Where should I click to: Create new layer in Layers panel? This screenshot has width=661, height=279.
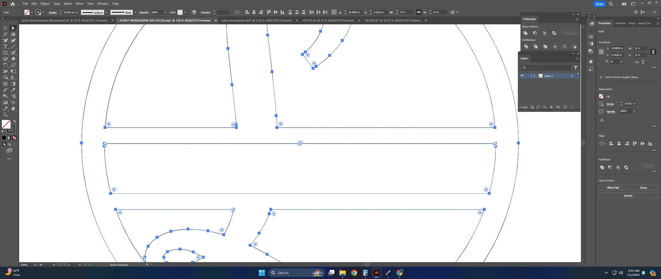click(x=565, y=107)
